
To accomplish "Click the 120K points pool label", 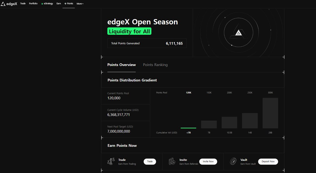I will tap(189, 93).
